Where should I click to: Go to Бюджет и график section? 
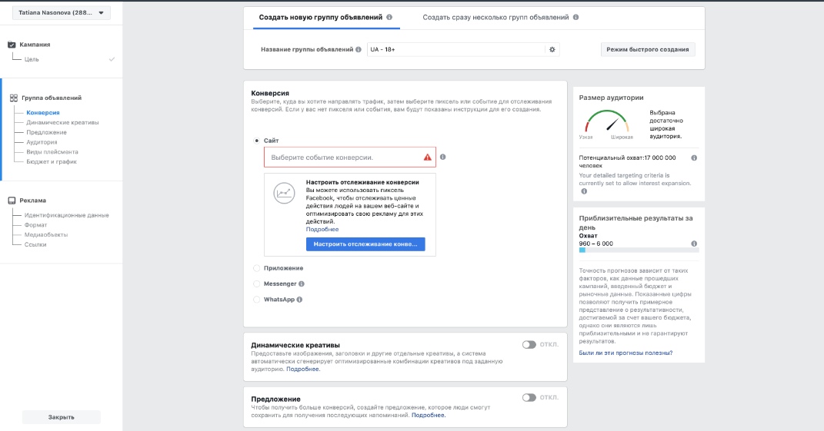(52, 161)
